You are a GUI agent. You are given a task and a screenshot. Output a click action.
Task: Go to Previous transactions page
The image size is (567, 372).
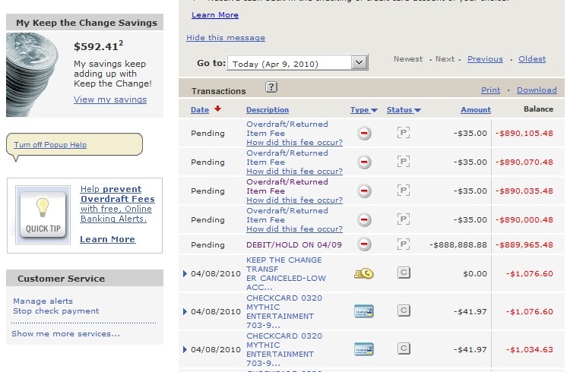[485, 59]
